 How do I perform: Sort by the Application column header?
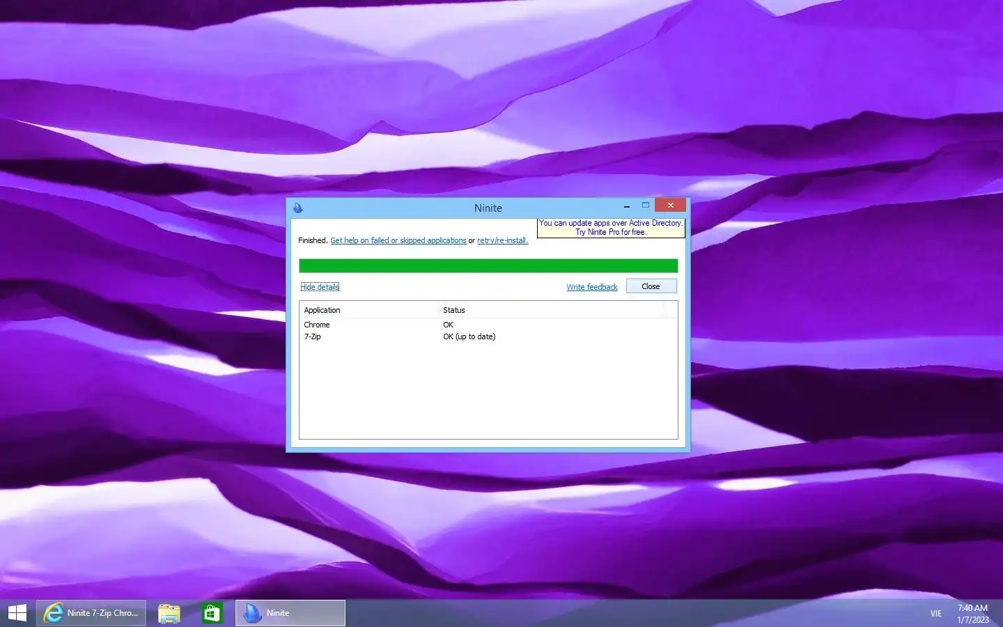tap(369, 310)
